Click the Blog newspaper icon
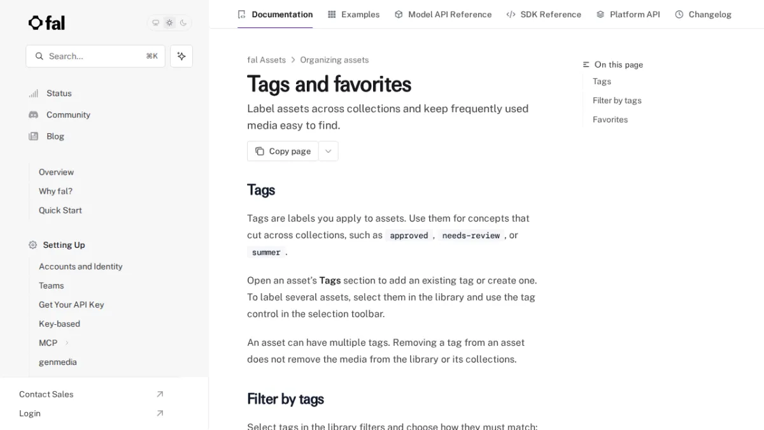This screenshot has height=430, width=764. point(33,136)
